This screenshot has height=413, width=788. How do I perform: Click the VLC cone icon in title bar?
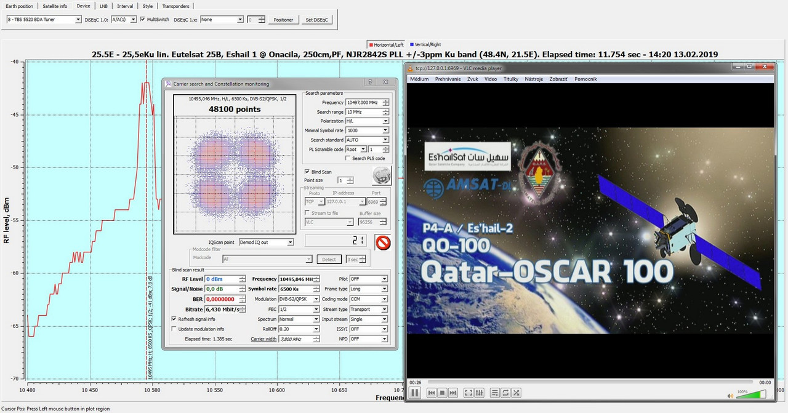tap(410, 68)
